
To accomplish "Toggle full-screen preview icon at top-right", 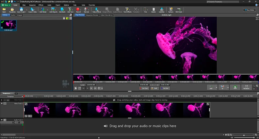I will 257,19.
